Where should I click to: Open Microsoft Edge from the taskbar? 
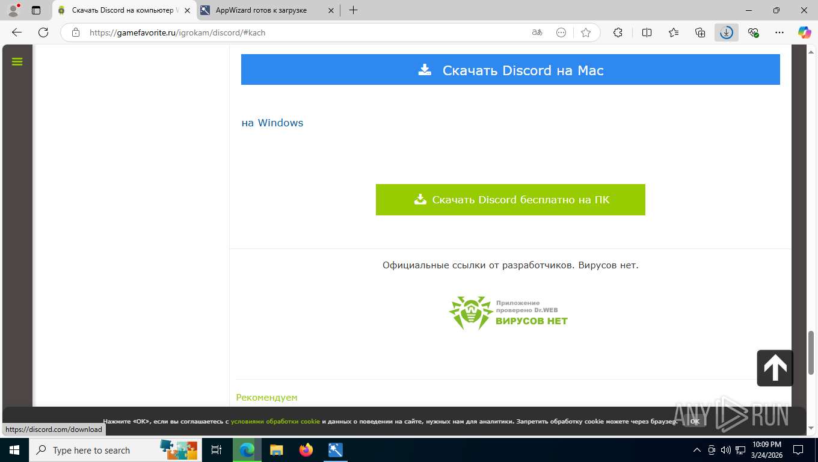[x=247, y=450]
